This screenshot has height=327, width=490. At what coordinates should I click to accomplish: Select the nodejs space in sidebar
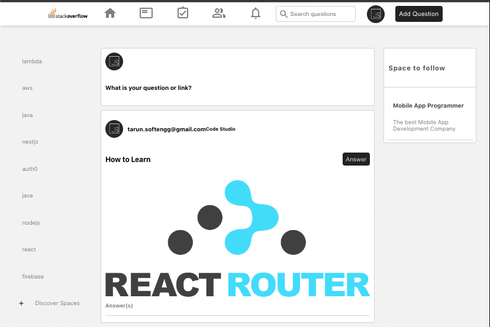click(x=31, y=223)
